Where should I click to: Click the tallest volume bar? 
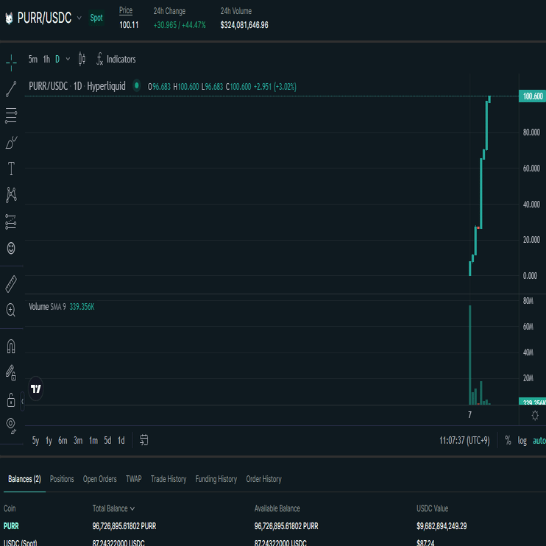[469, 355]
